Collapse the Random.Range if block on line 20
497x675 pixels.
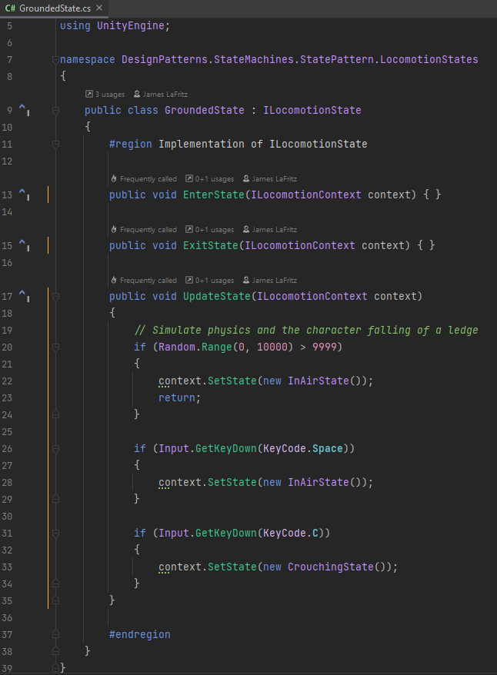55,347
